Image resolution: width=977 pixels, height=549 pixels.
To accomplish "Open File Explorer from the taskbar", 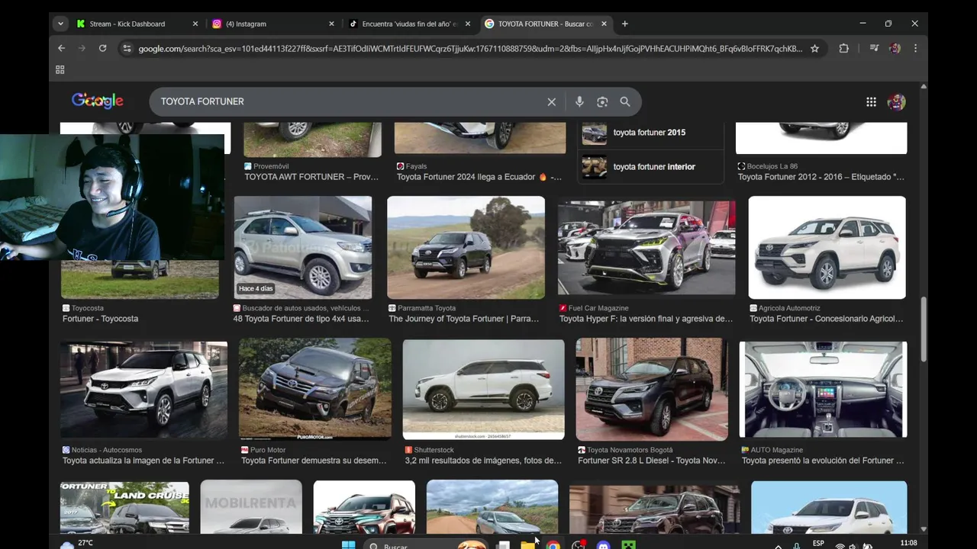I will point(527,545).
